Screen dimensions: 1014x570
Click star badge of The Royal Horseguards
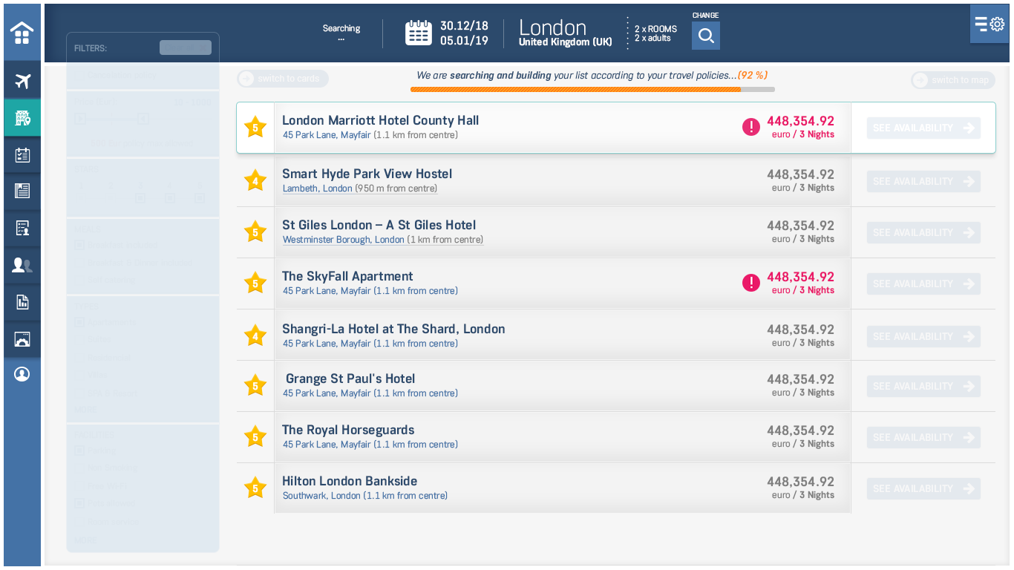coord(255,436)
